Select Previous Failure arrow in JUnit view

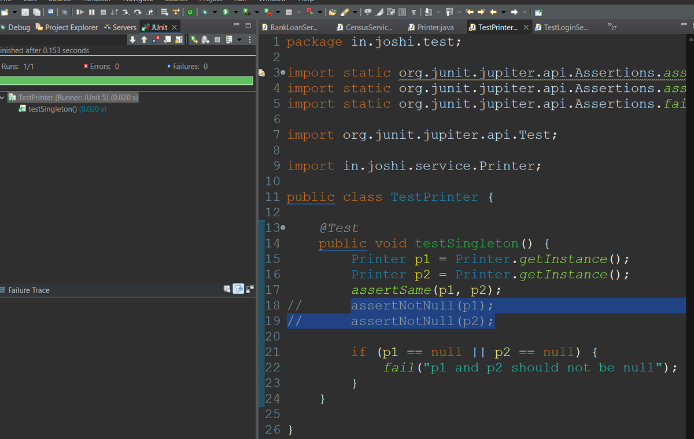point(144,40)
